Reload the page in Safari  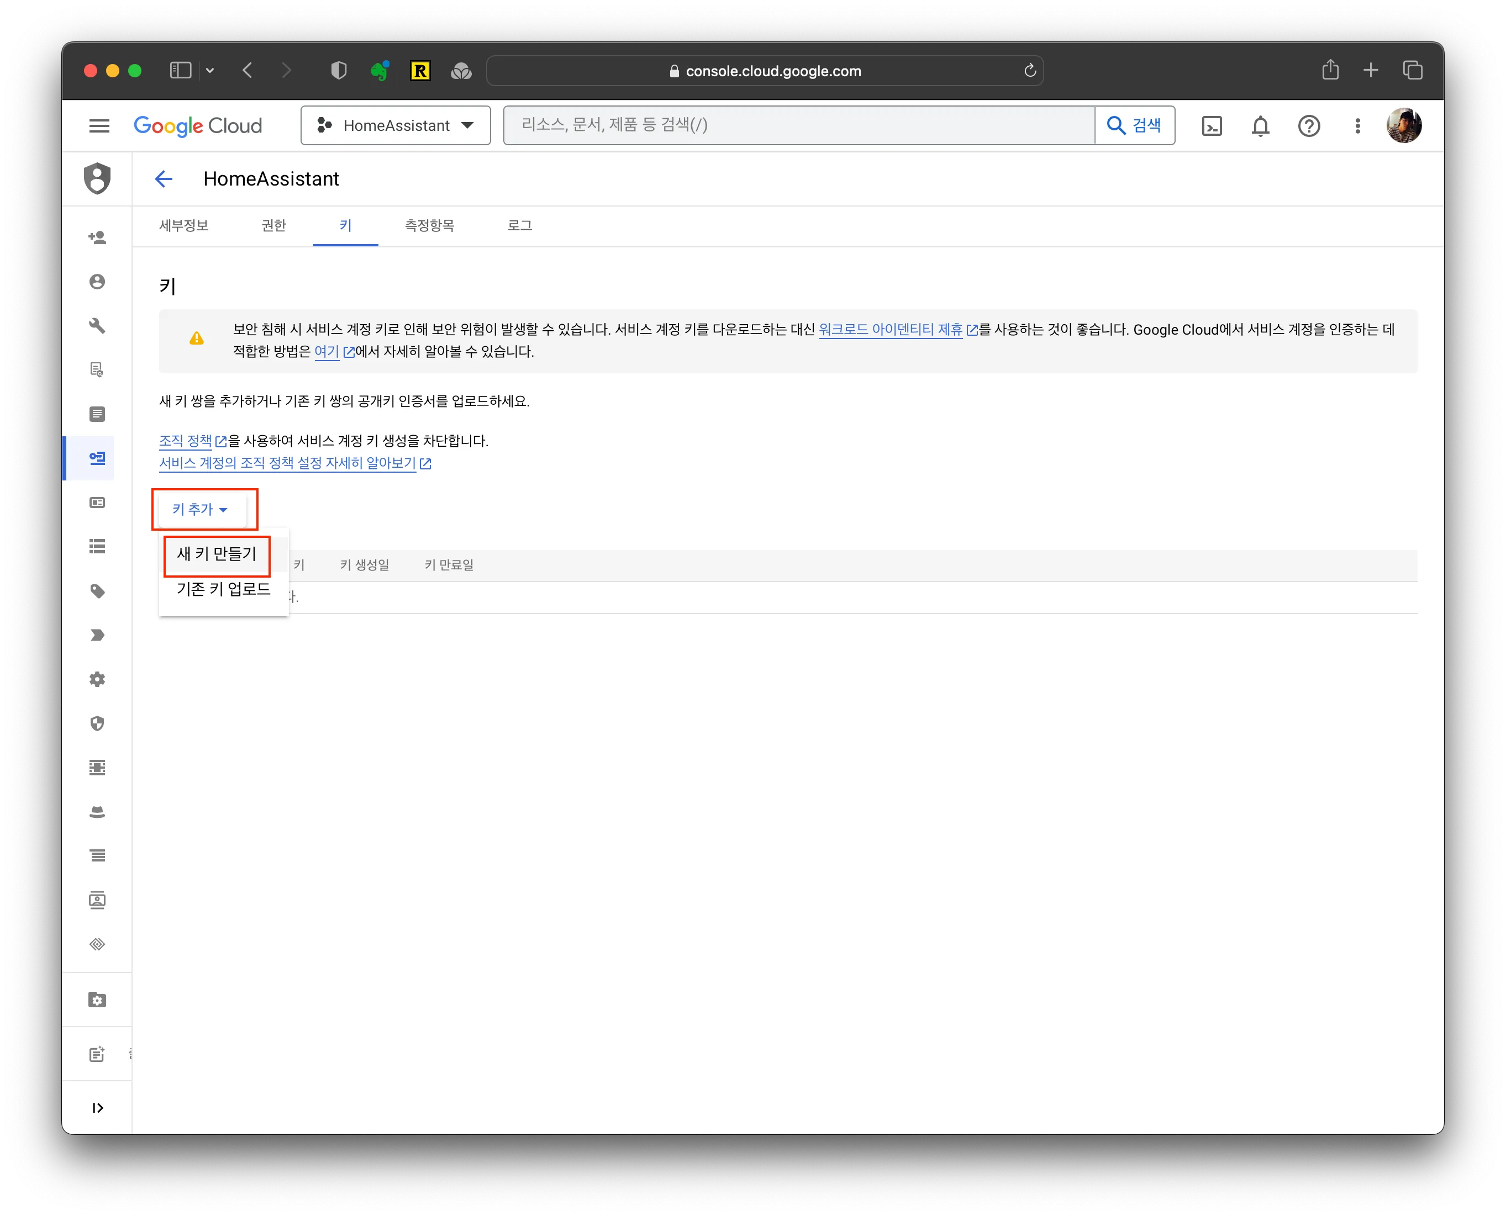click(1029, 71)
